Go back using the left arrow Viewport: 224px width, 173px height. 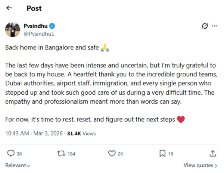click(9, 8)
